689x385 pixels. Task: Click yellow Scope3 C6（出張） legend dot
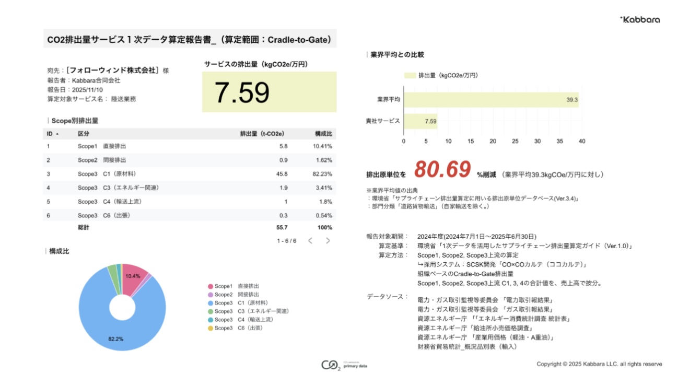tap(211, 328)
